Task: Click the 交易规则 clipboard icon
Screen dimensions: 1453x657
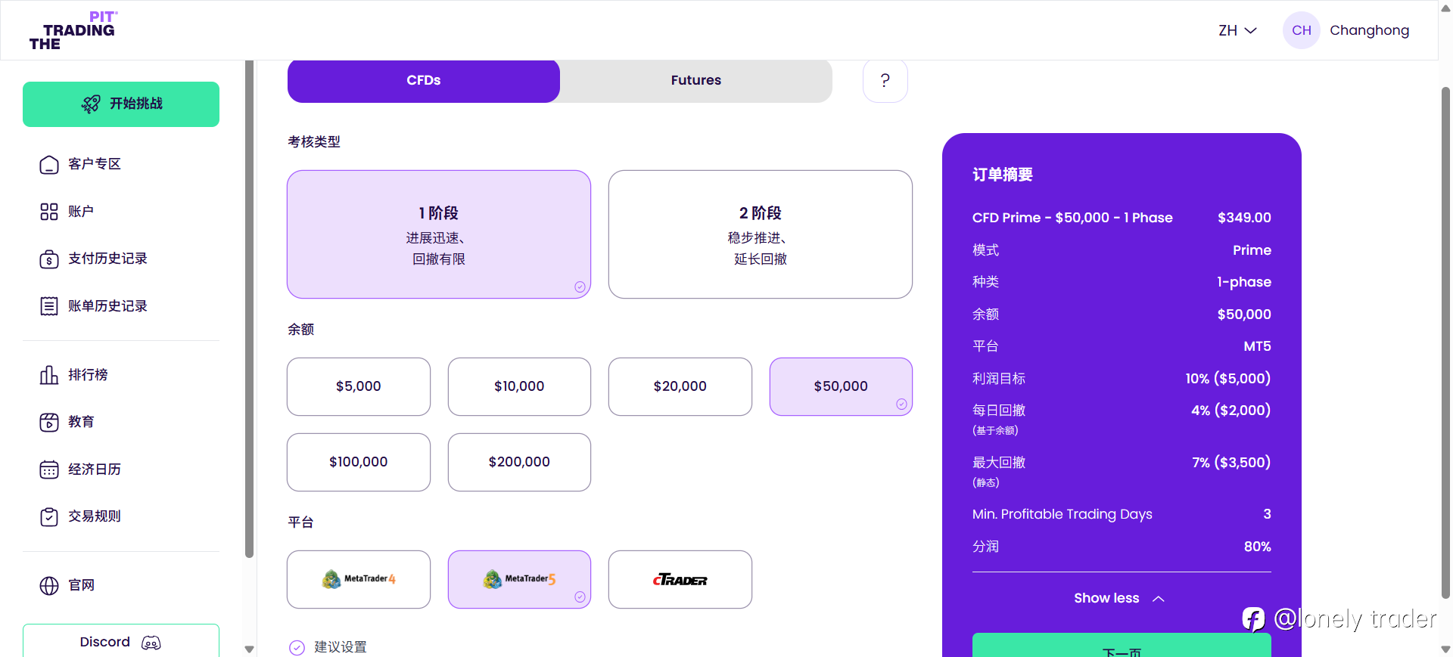Action: (x=49, y=516)
